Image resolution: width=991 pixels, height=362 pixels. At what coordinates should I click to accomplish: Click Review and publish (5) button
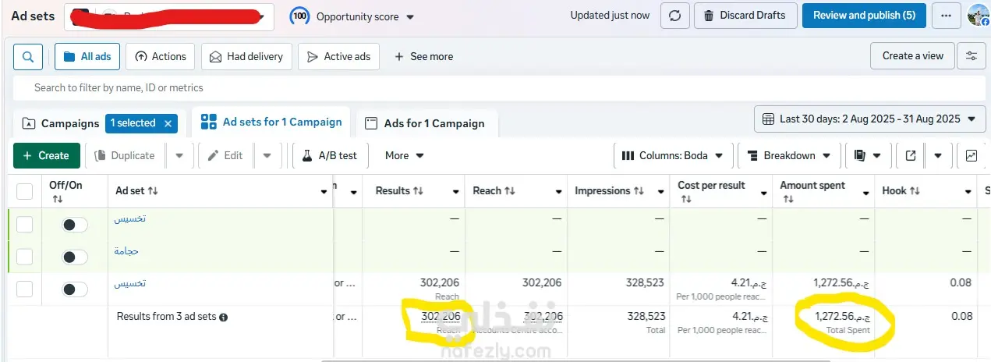click(864, 16)
